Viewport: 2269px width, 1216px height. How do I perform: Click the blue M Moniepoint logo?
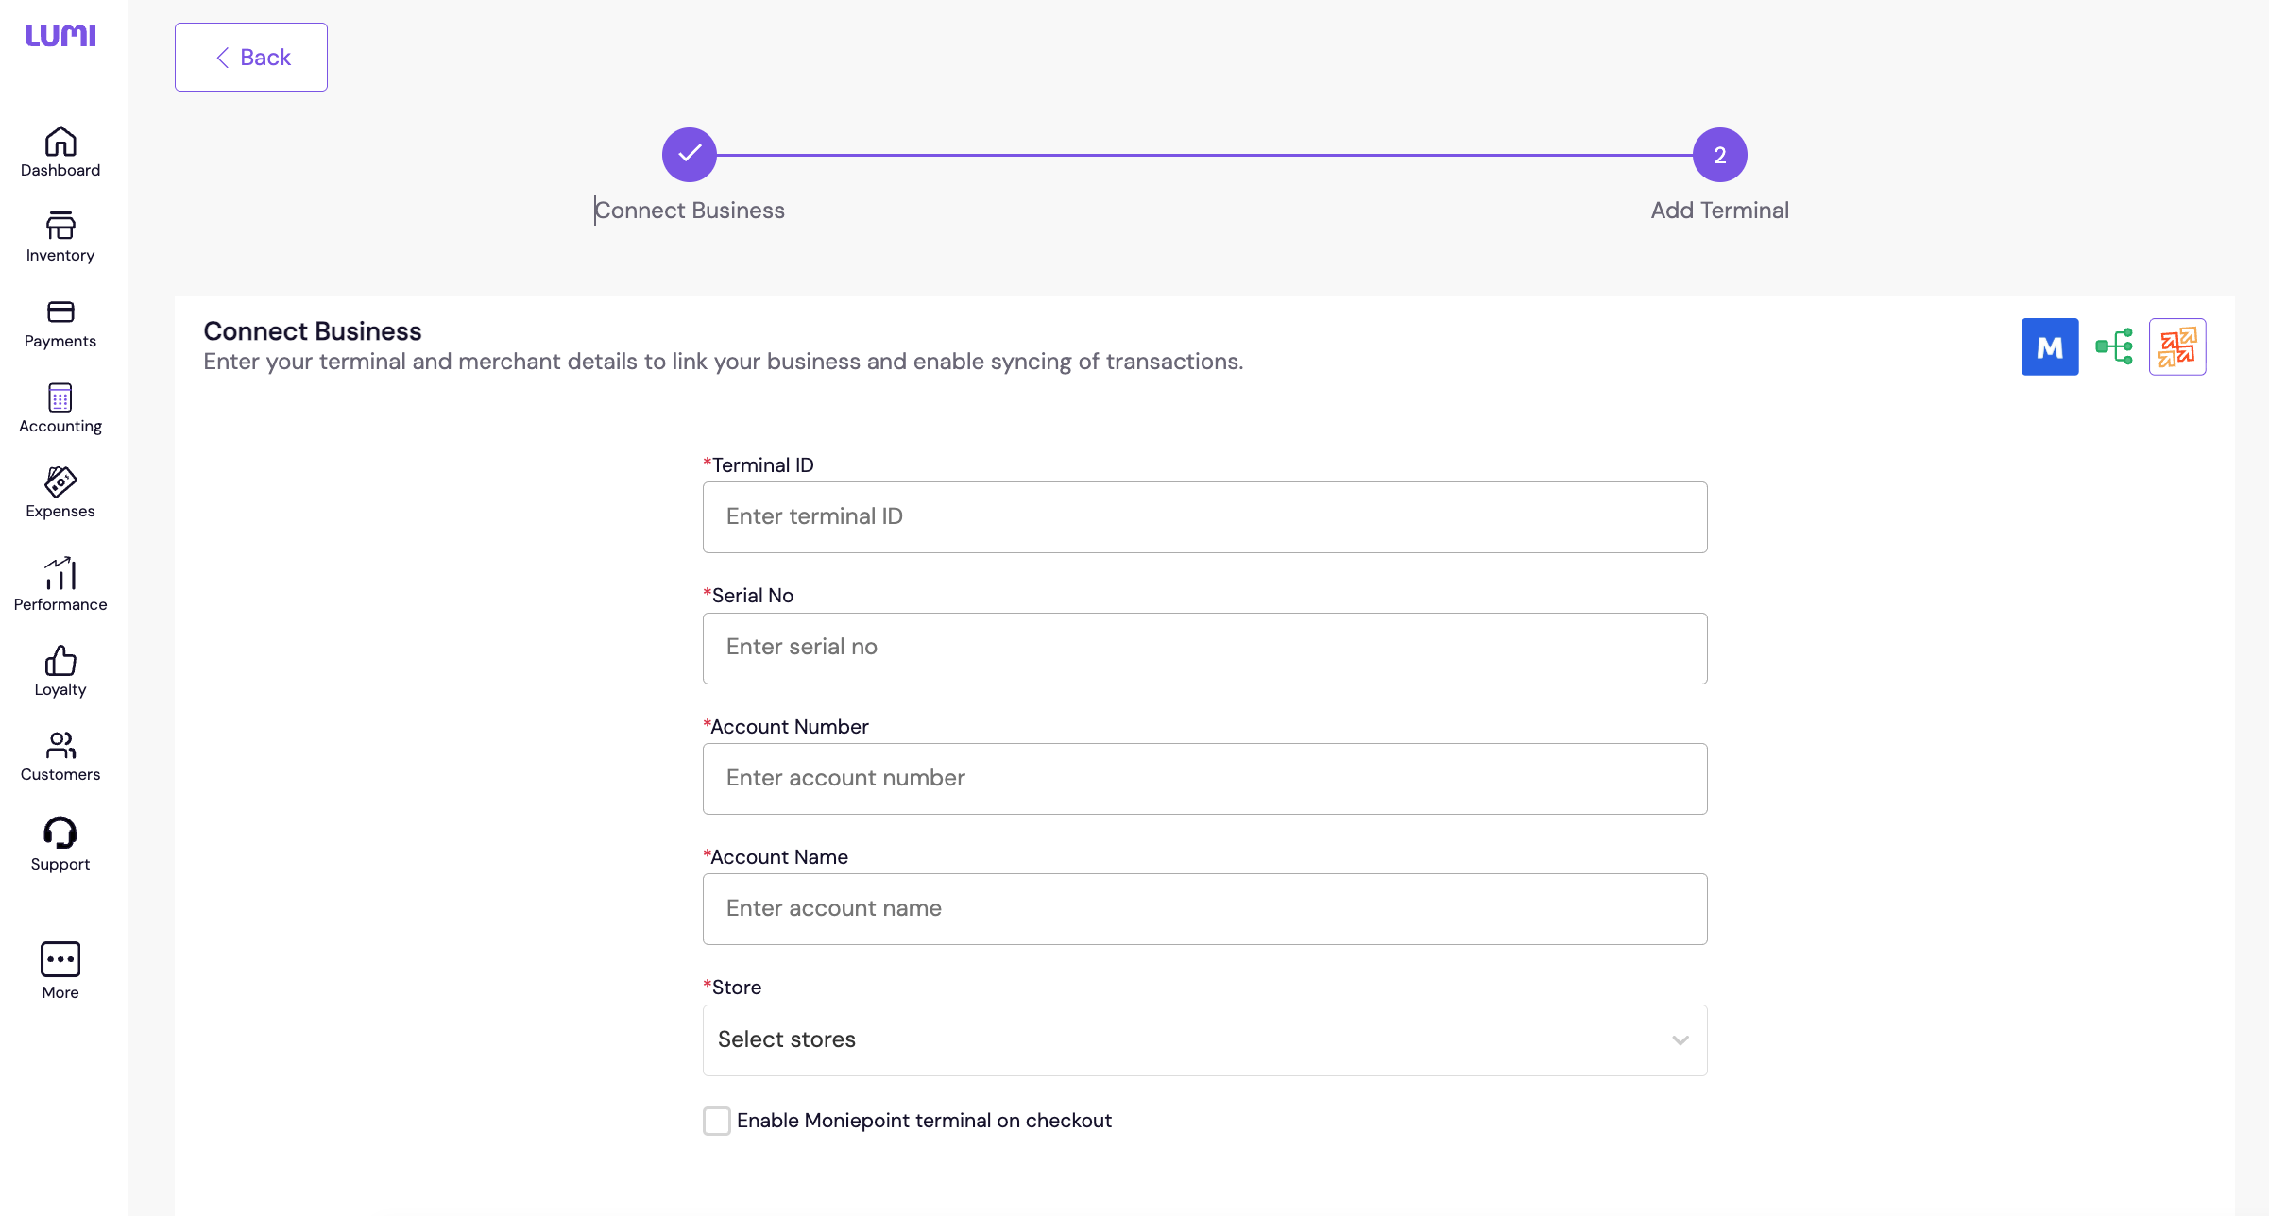tap(2049, 346)
